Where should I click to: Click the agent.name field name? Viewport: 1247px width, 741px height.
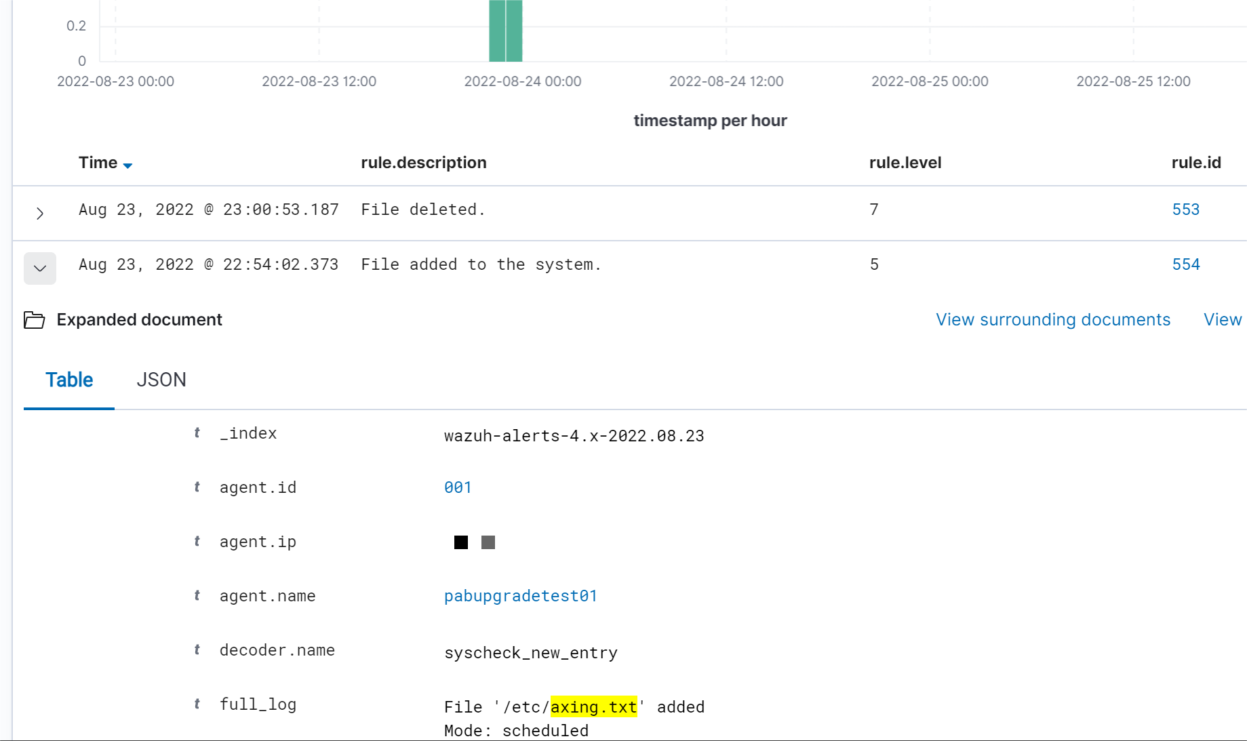point(268,596)
